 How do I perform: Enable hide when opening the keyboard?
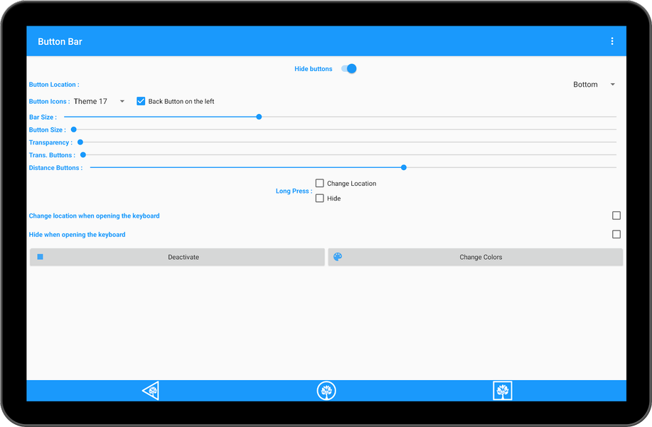pos(616,234)
